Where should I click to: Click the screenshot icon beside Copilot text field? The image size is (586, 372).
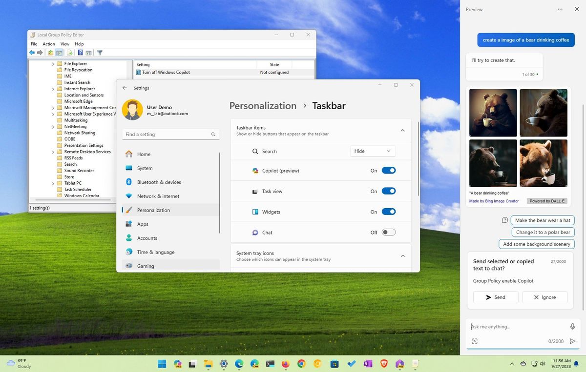click(474, 341)
